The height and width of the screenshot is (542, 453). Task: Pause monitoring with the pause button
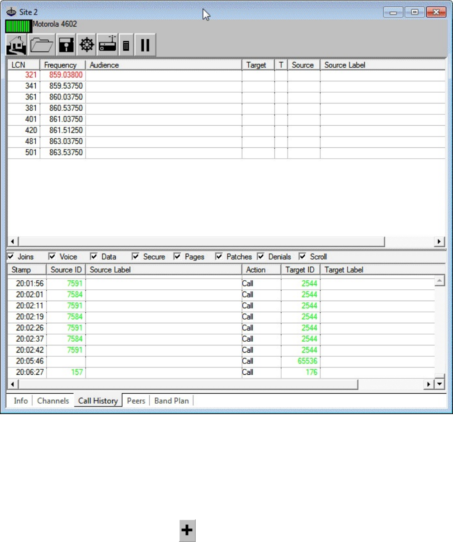click(145, 45)
